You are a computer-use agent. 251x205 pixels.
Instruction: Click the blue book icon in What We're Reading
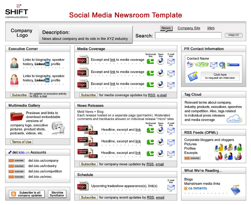pyautogui.click(x=236, y=190)
